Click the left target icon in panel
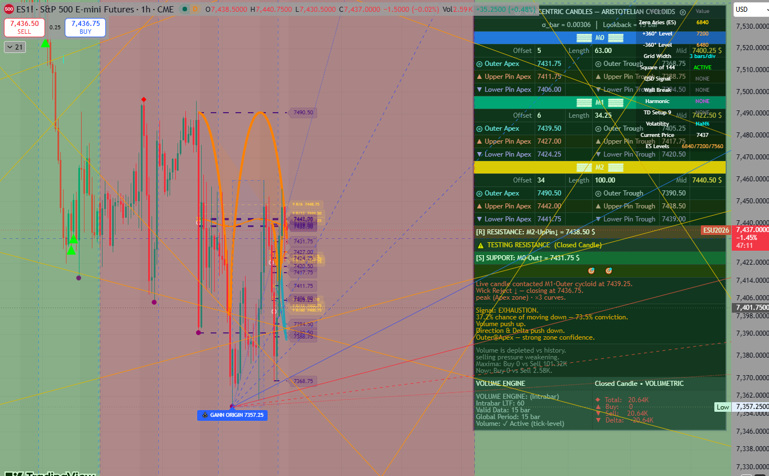 coord(591,271)
